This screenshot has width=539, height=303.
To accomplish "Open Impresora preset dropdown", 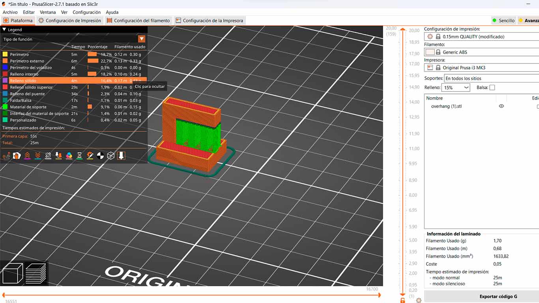I will [481, 68].
